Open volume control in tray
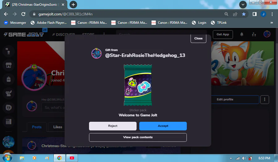Image resolution: width=278 pixels, height=162 pixels. pos(244,158)
